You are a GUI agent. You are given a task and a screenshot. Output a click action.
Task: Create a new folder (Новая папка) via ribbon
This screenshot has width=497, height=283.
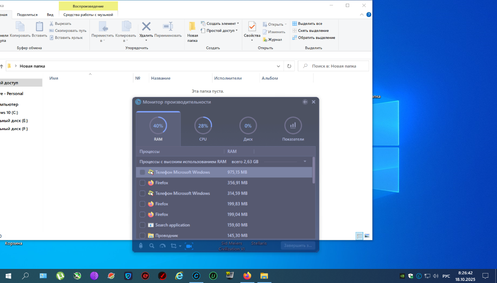192,31
